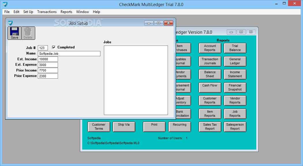The height and width of the screenshot is (166, 303).
Task: Click the Name field containing Softpedia Job
Action: (x=69, y=54)
